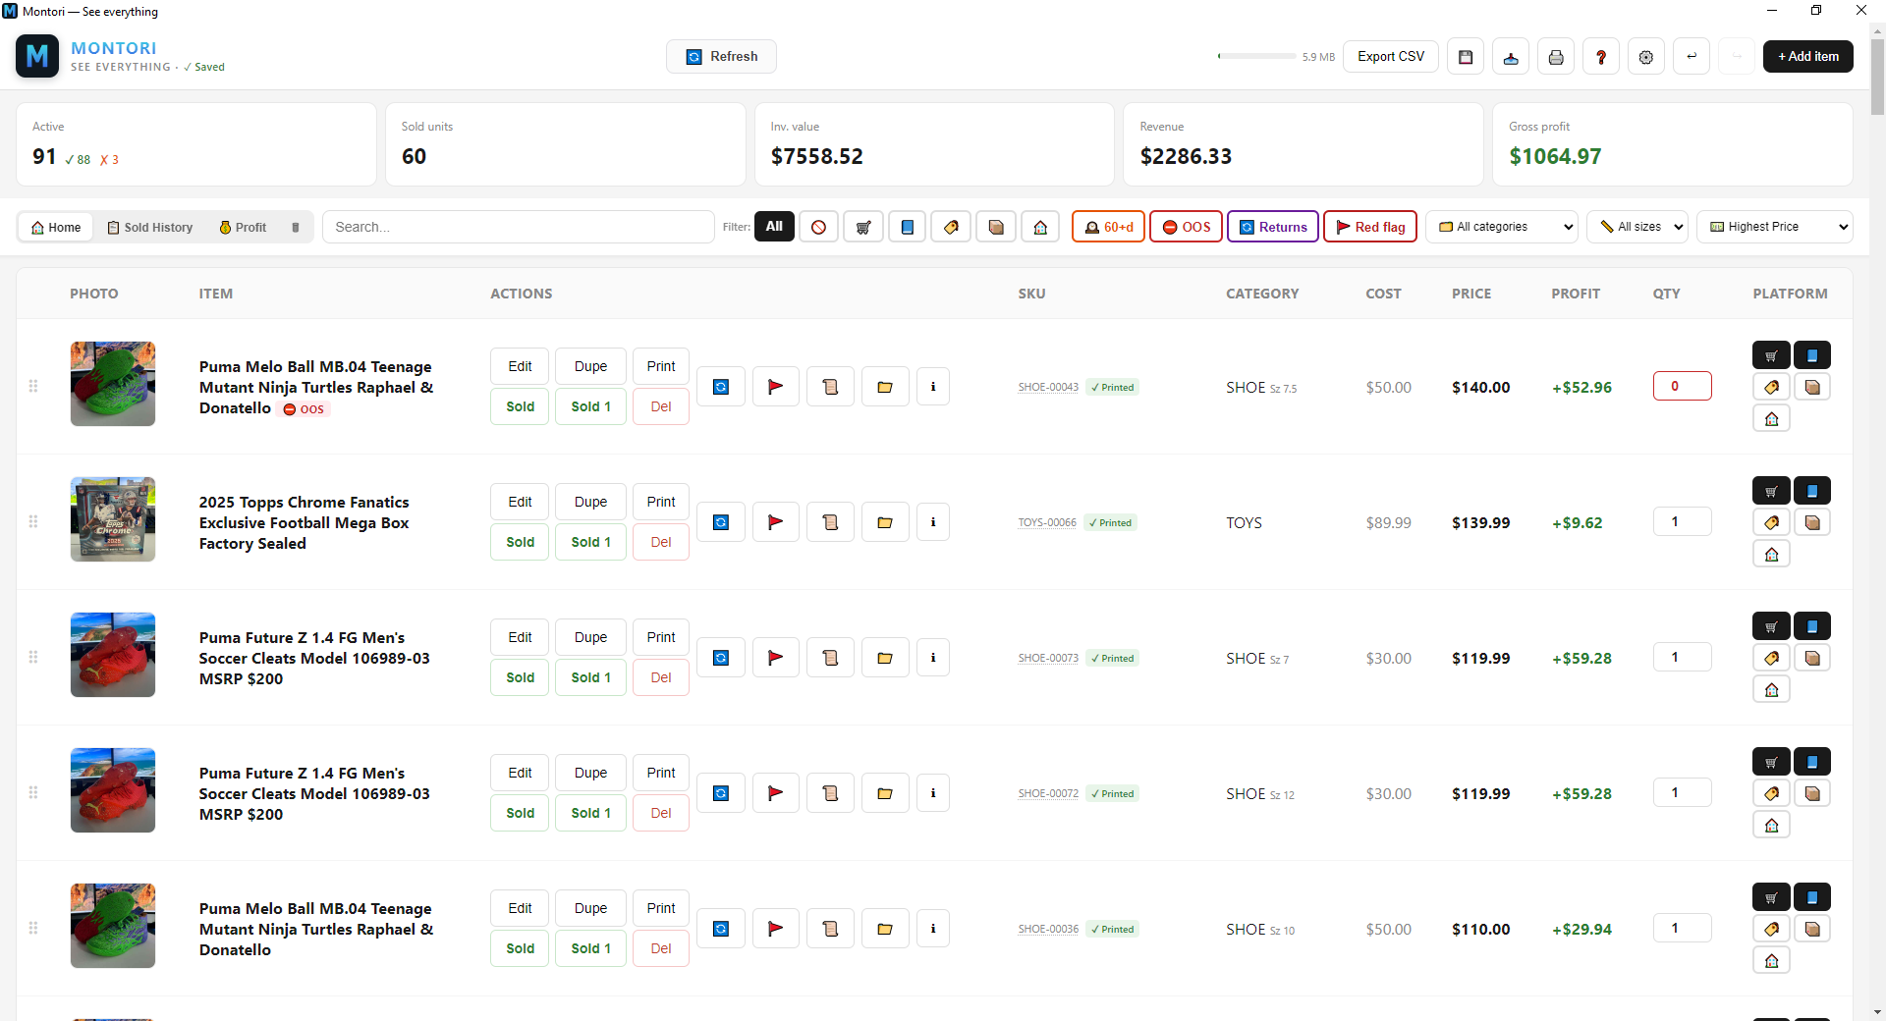The image size is (1886, 1021).
Task: Click the Add item button
Action: pyautogui.click(x=1808, y=57)
